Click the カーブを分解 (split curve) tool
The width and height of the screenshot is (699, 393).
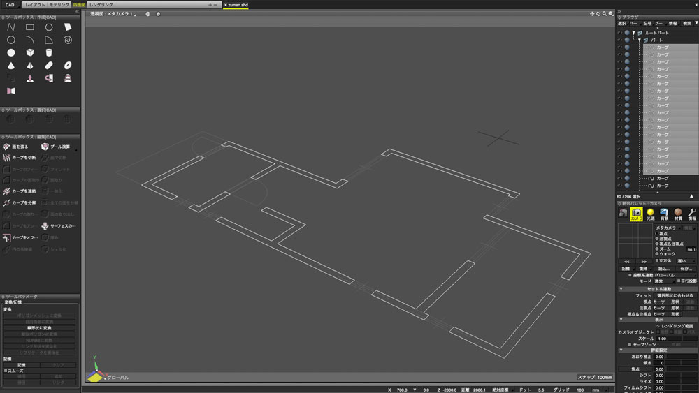[x=20, y=202]
